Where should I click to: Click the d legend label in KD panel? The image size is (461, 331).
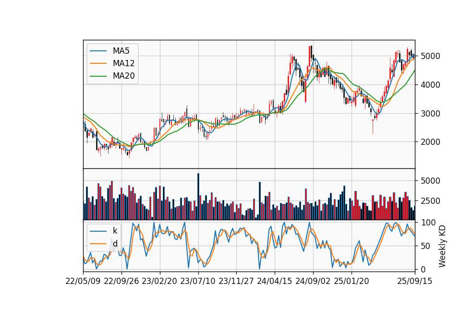pos(115,244)
